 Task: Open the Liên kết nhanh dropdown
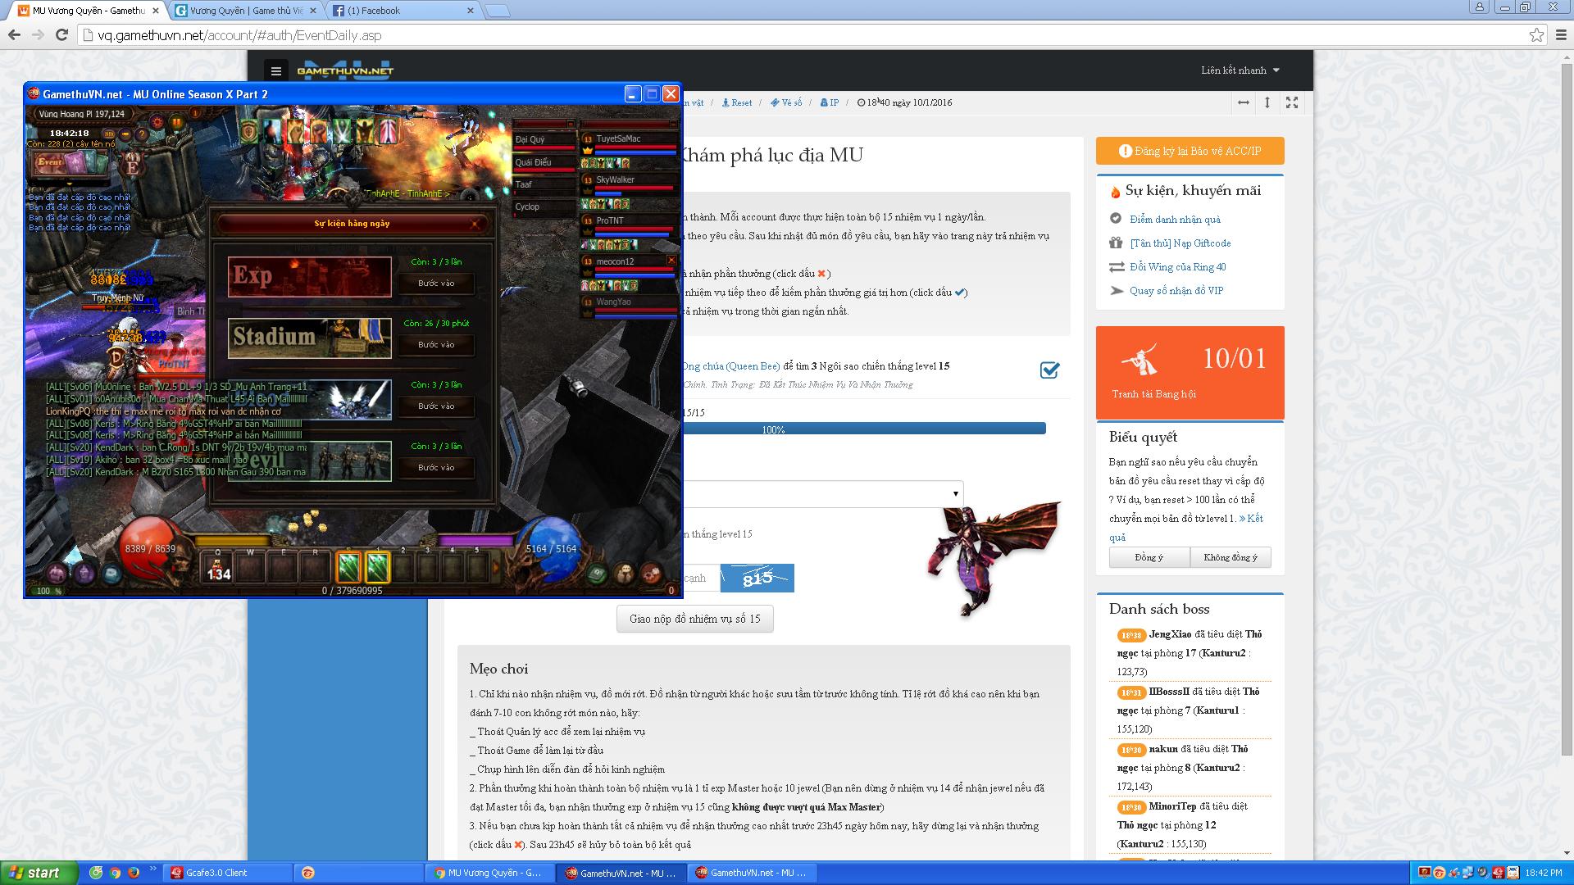pos(1240,70)
